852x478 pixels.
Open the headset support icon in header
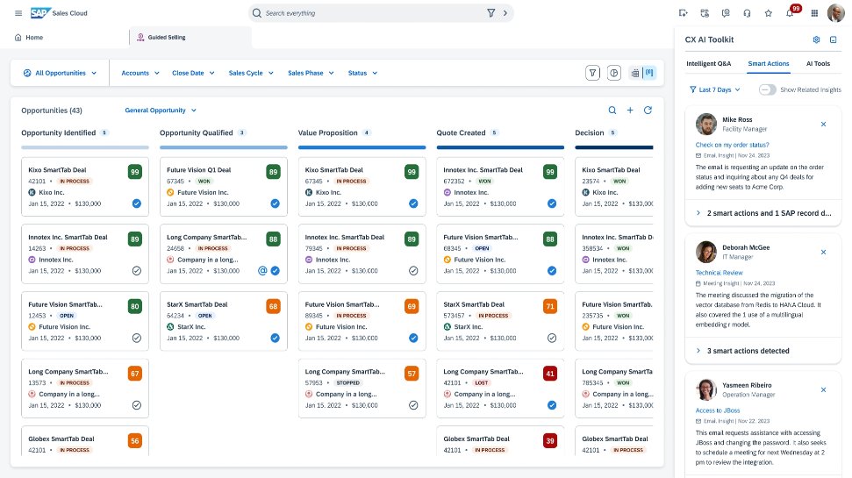(747, 13)
